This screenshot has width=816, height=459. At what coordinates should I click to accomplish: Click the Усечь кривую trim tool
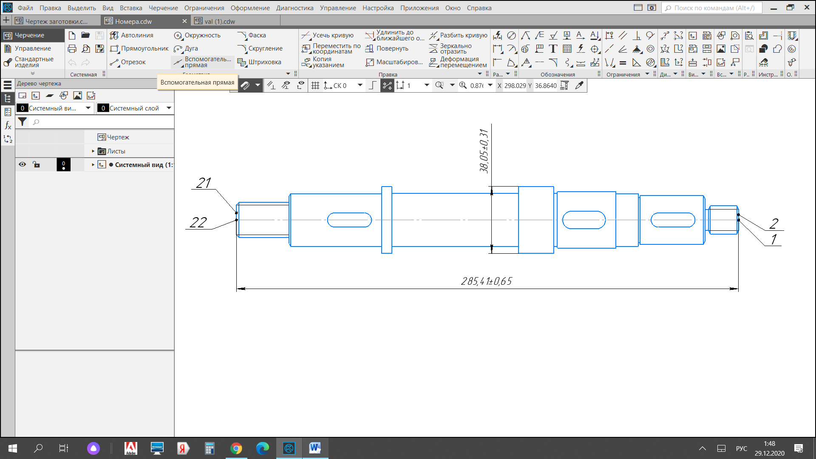[327, 35]
